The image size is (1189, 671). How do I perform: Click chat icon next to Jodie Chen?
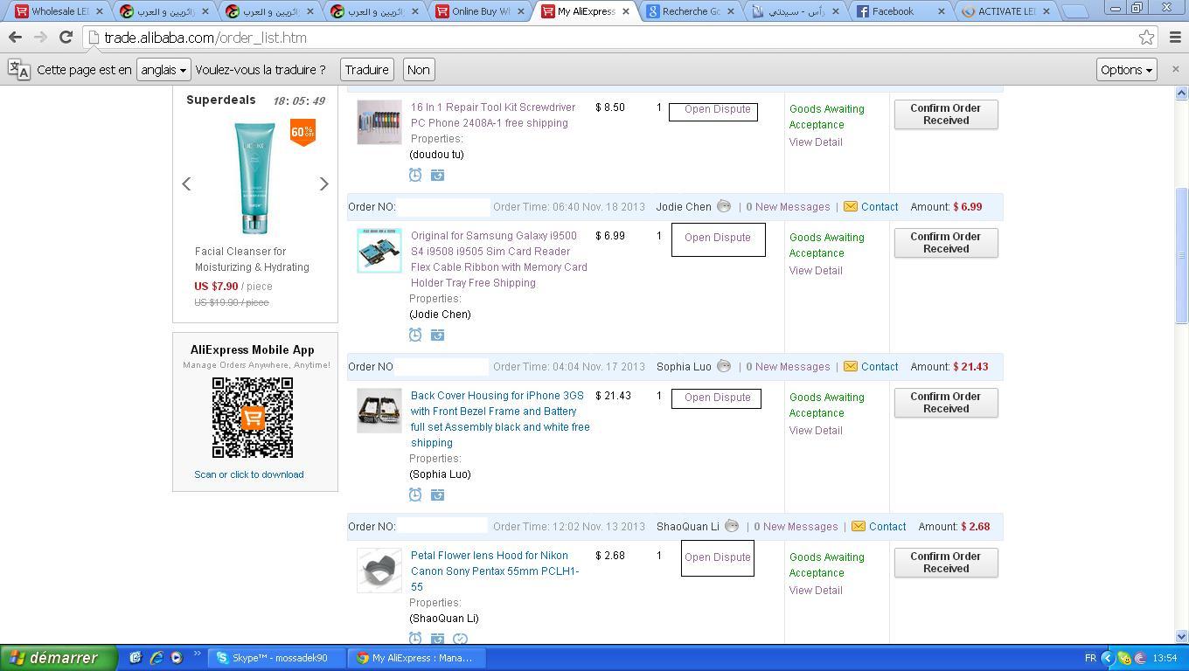(x=724, y=206)
